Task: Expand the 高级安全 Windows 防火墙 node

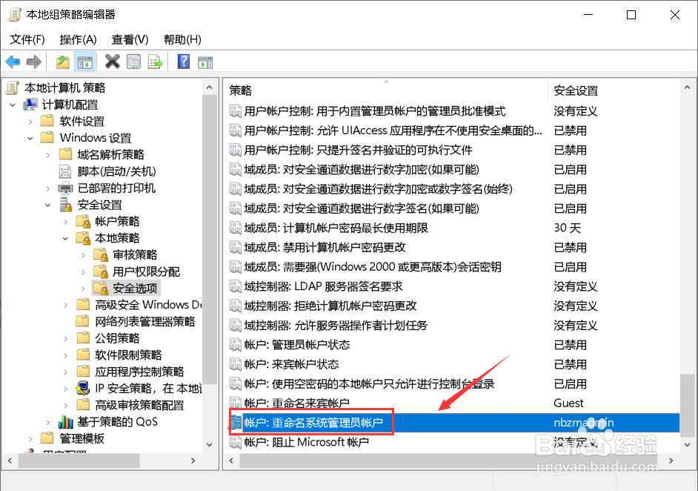Action: (65, 305)
